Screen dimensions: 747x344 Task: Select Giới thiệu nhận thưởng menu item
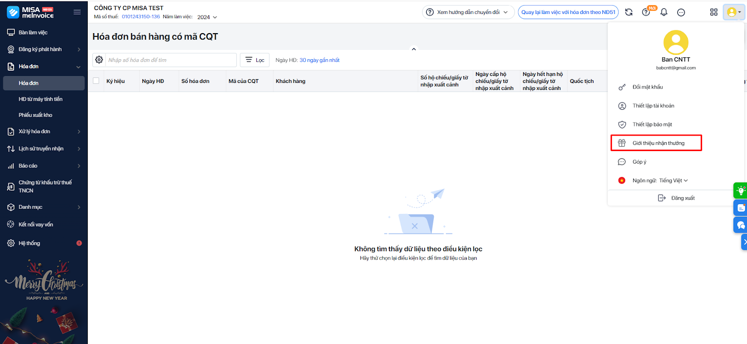(658, 143)
